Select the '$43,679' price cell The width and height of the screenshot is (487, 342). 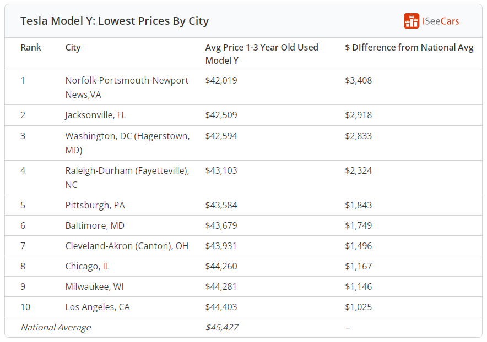221,226
